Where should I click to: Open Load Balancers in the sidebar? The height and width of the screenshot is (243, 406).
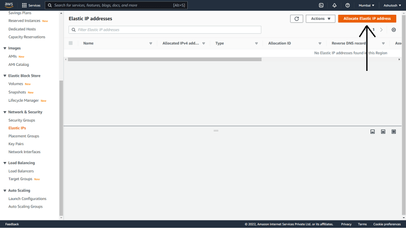(21, 171)
